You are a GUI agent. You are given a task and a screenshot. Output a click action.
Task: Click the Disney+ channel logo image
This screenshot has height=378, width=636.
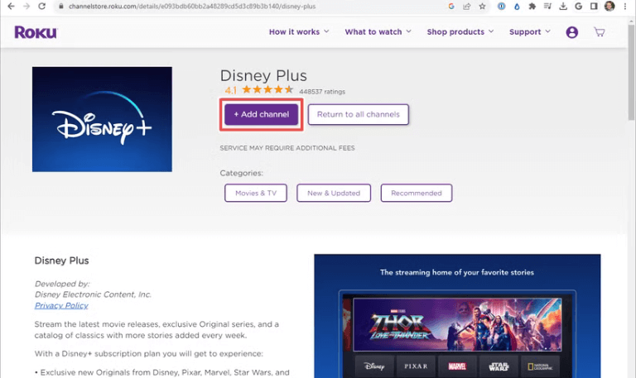pyautogui.click(x=102, y=119)
